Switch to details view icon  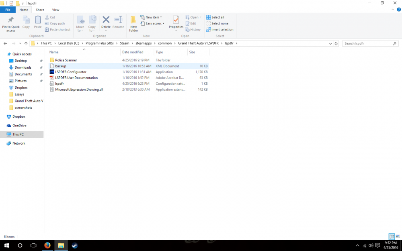pyautogui.click(x=392, y=237)
